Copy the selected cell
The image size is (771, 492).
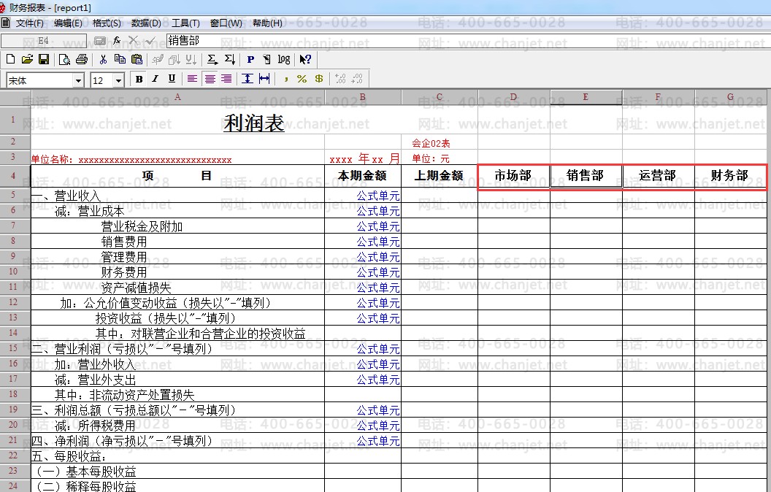tap(120, 59)
